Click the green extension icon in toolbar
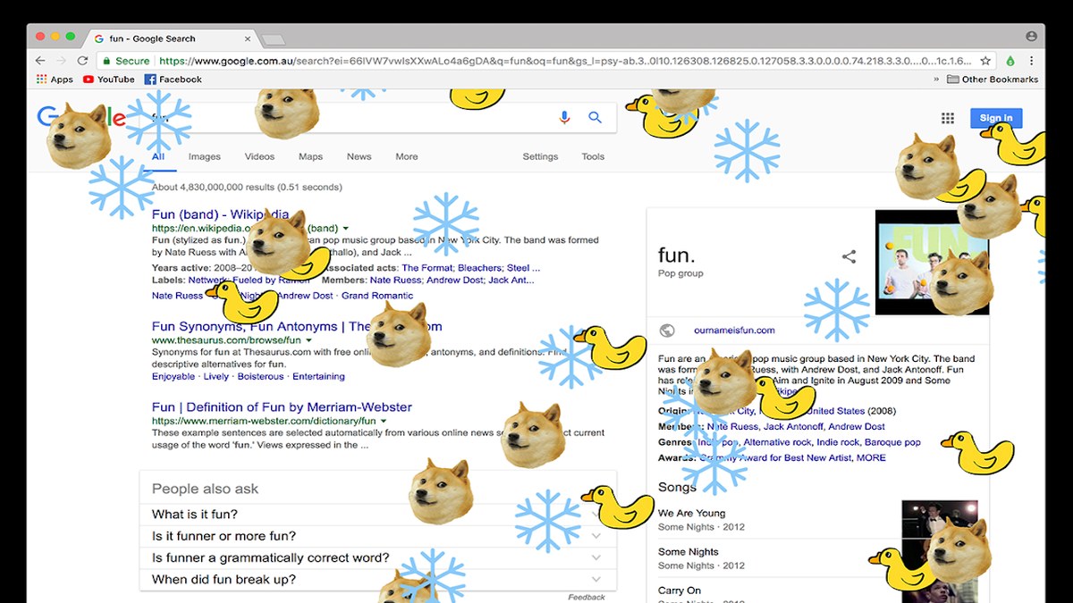1073x603 pixels. [1010, 61]
